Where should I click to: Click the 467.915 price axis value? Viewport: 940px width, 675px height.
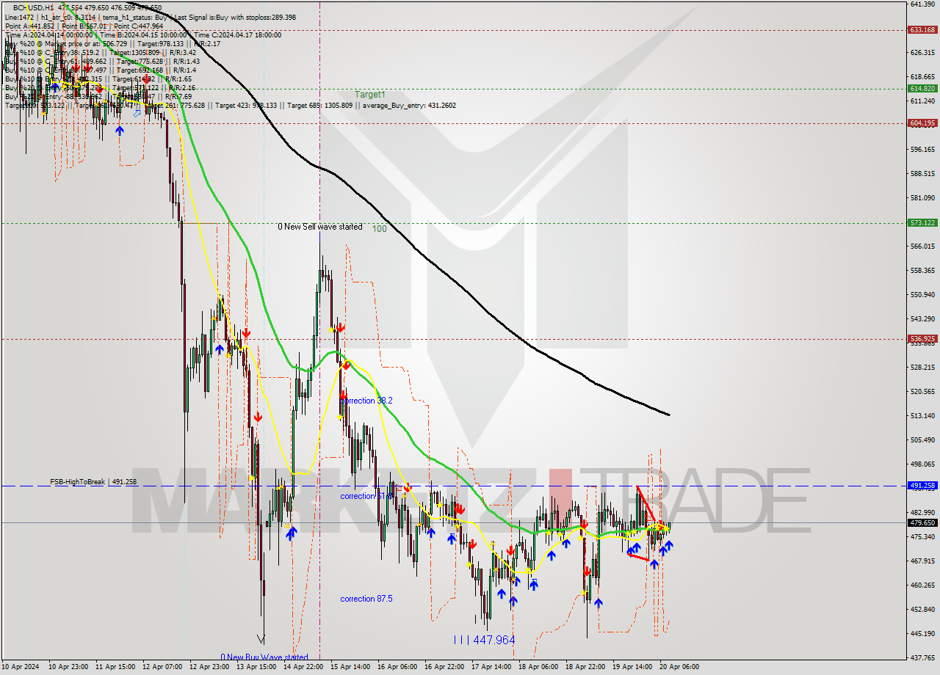pos(922,561)
